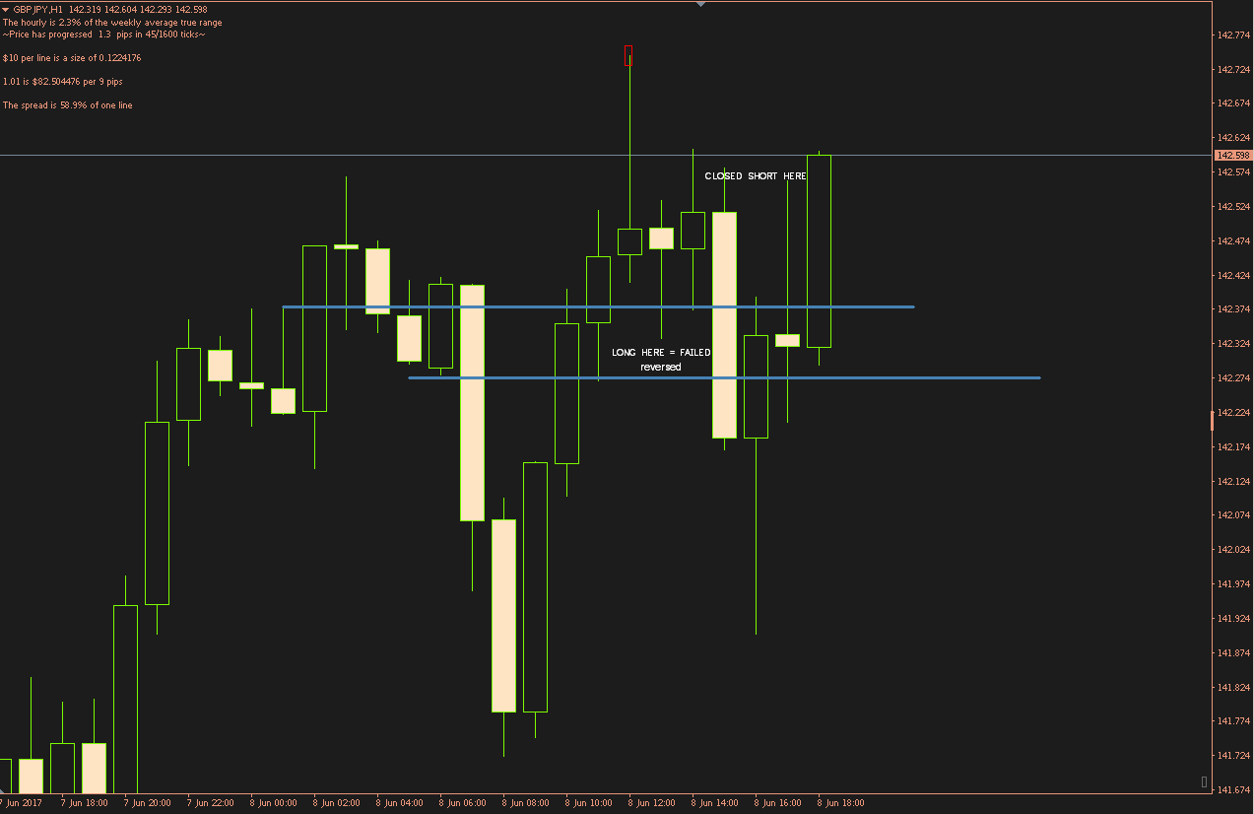Screen dimensions: 1254x814
Task: Click the 142.474 price scale label
Action: pyautogui.click(x=1233, y=241)
